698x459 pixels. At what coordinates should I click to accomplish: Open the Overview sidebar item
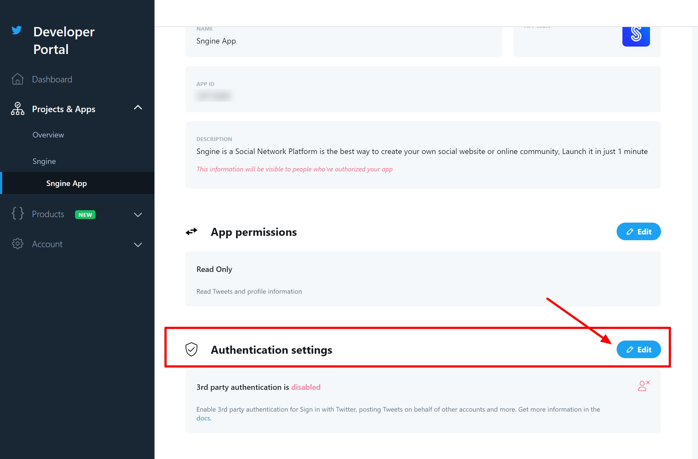(x=48, y=135)
